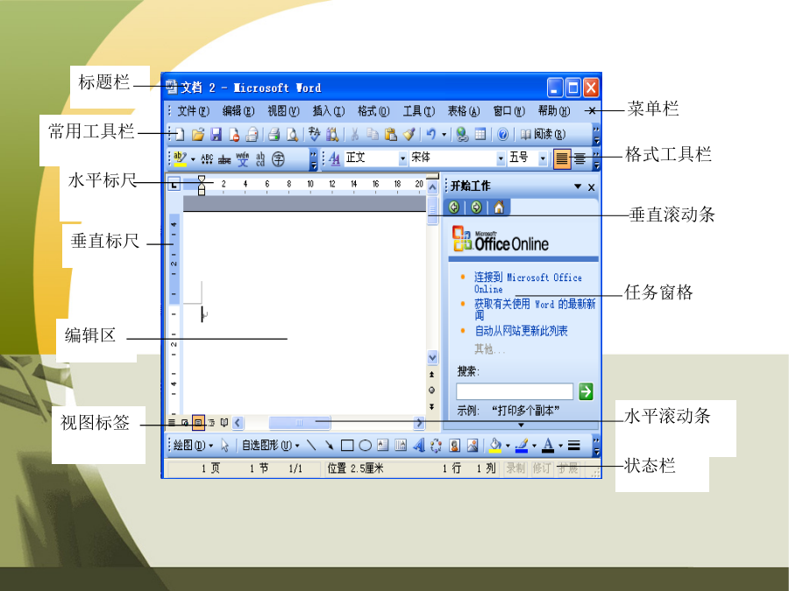The height and width of the screenshot is (591, 789).
Task: Switch to Outline view button
Action: coord(212,423)
